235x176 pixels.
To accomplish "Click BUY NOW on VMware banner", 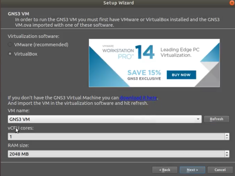I will click(181, 75).
